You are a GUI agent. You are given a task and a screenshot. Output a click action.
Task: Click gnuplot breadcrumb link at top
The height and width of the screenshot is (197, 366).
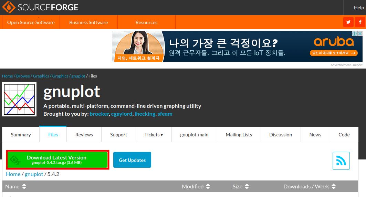[78, 76]
